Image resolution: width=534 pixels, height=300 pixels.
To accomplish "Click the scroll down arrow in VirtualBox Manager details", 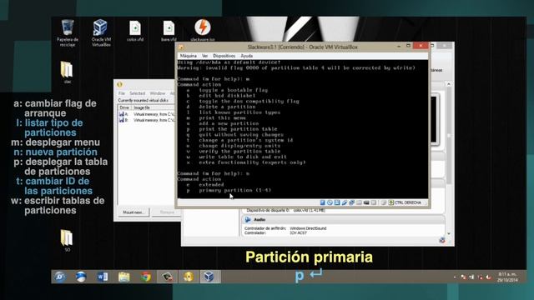I will point(449,233).
